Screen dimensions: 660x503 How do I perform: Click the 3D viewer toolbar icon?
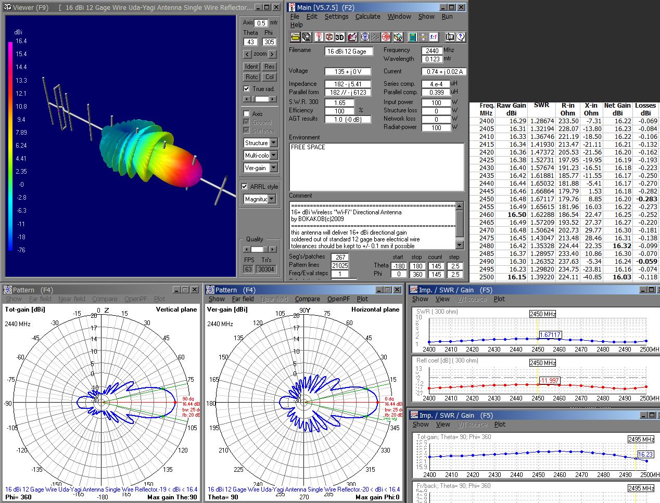339,37
